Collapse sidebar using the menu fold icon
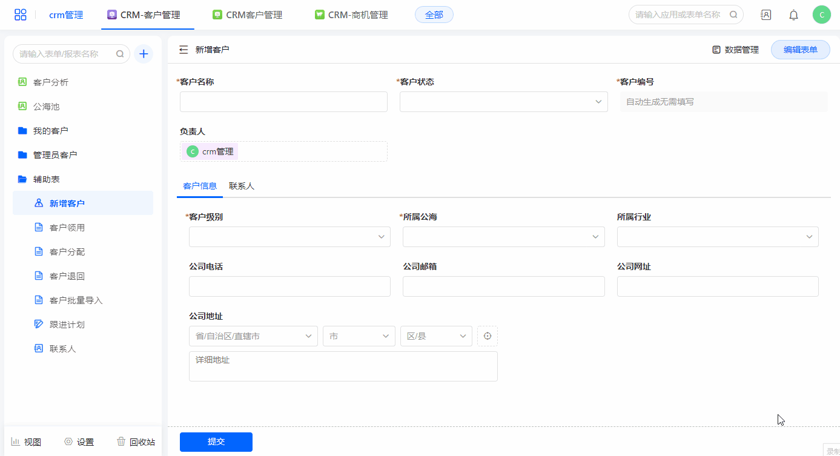Viewport: 840px width, 456px height. coord(184,50)
